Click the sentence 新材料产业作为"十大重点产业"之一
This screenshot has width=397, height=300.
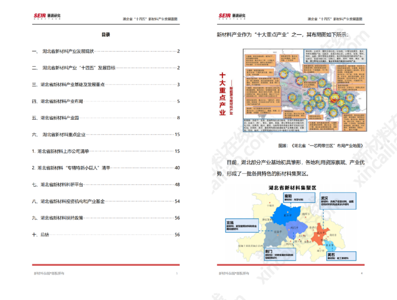(260, 35)
